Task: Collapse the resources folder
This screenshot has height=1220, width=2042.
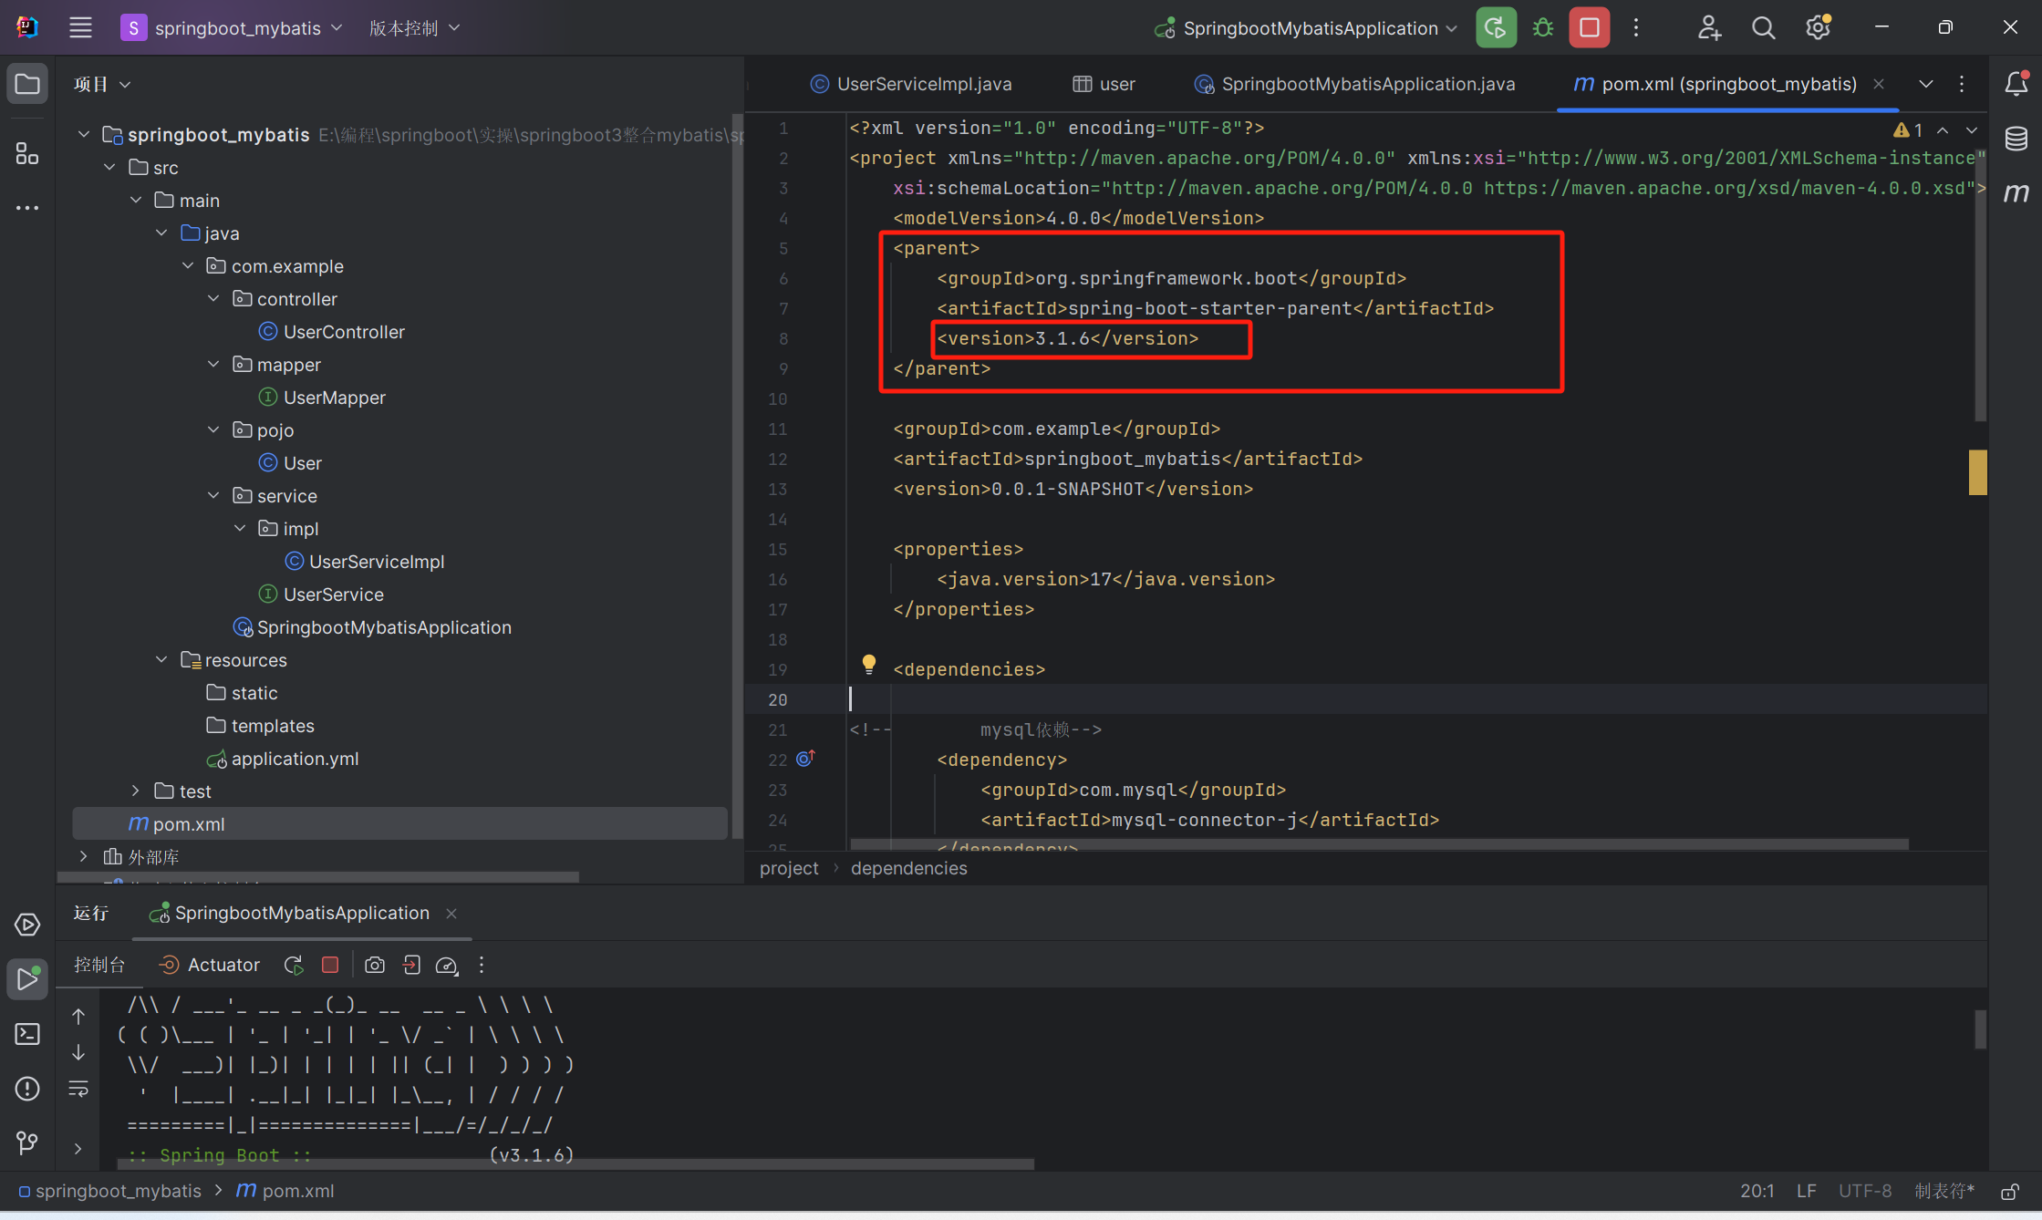Action: coord(161,659)
